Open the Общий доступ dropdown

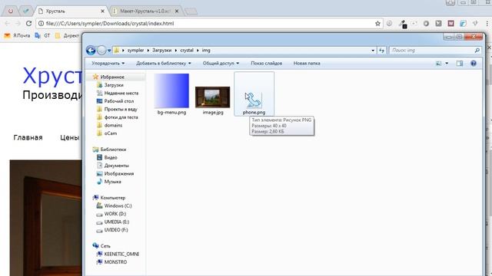pyautogui.click(x=221, y=63)
